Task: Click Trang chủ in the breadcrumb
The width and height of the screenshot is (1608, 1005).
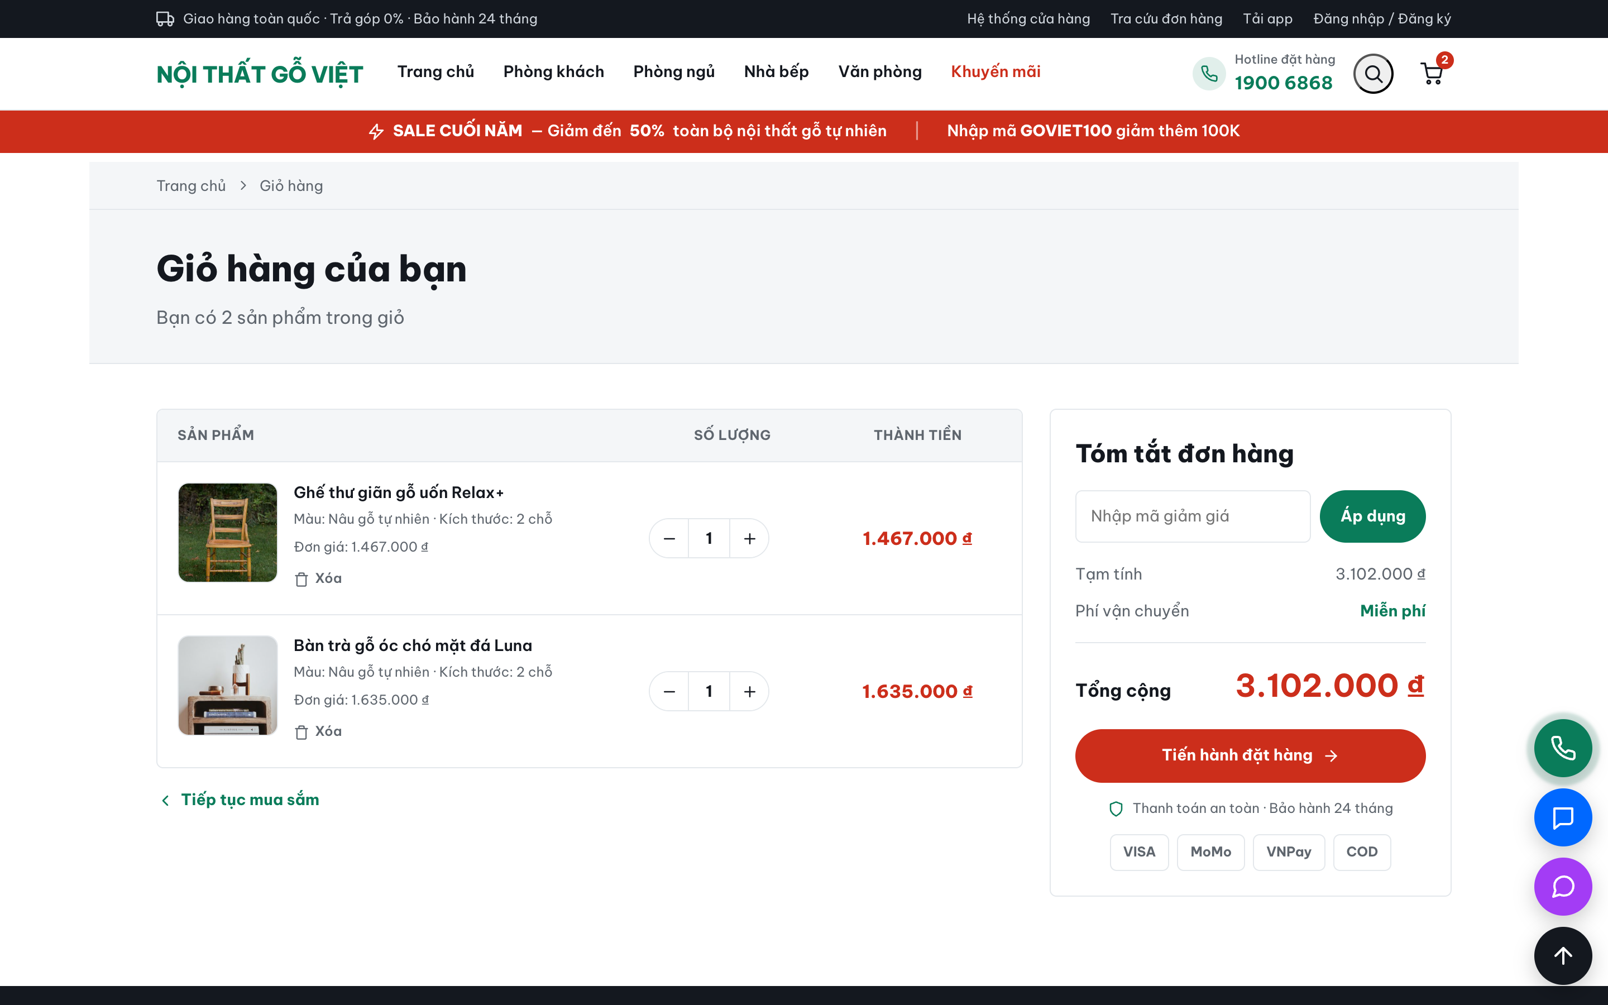Action: pos(191,186)
